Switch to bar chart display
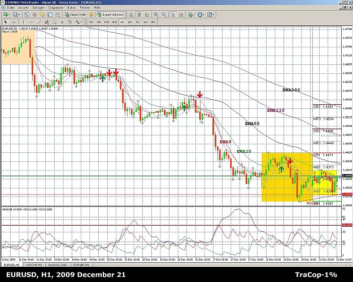 [132, 15]
